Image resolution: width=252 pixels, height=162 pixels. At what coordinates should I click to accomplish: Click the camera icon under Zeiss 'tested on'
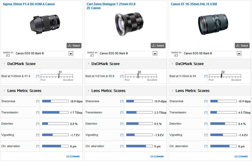[x=92, y=55]
